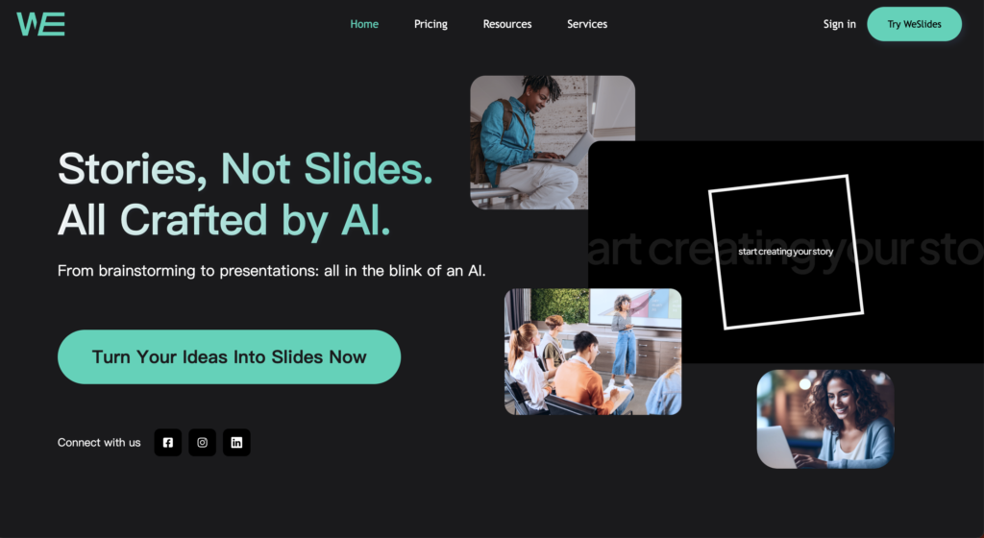This screenshot has height=538, width=984.
Task: Click the 'All Crafted by AI.' heading line
Action: [x=224, y=220]
